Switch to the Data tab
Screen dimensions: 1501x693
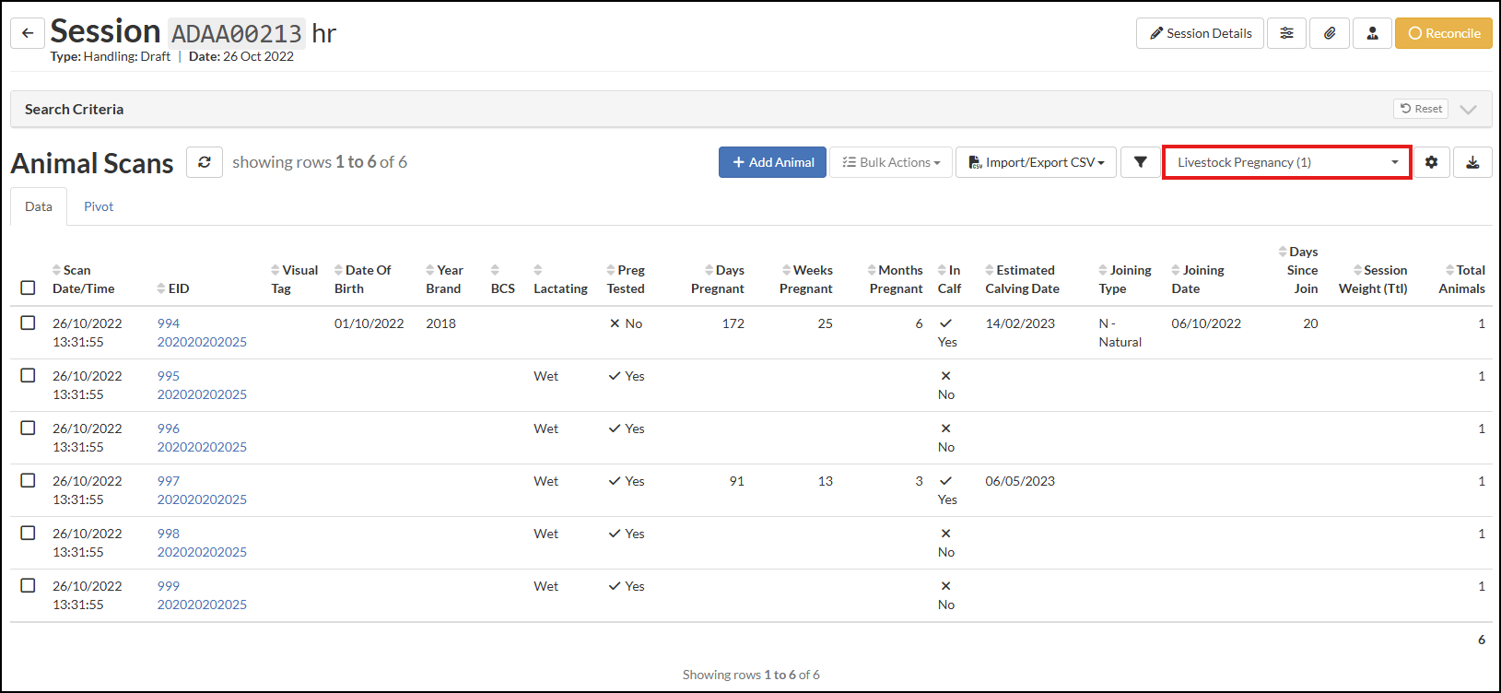coord(39,206)
